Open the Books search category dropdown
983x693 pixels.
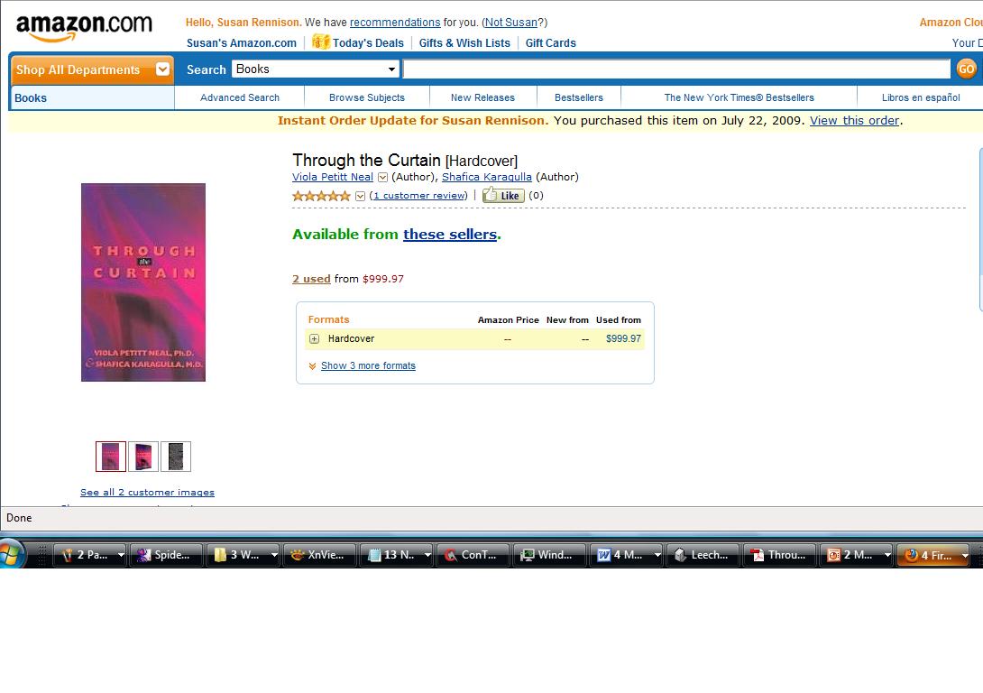316,69
